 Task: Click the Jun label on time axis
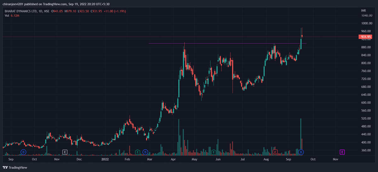pos(218,159)
